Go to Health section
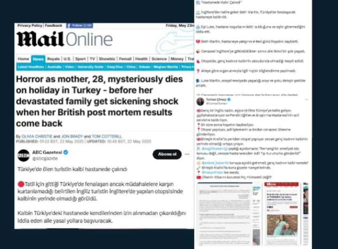 click(141, 59)
